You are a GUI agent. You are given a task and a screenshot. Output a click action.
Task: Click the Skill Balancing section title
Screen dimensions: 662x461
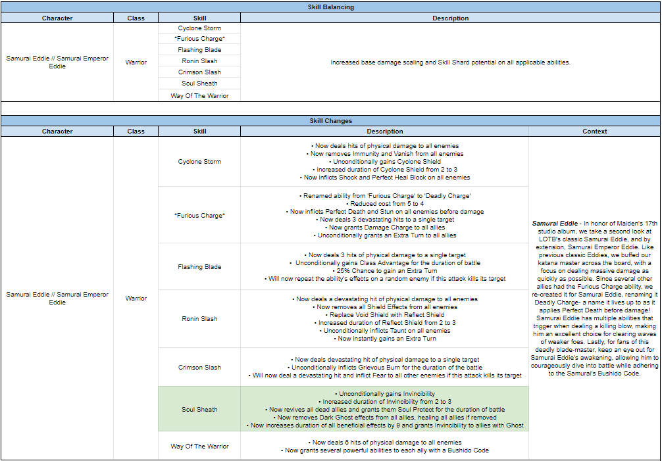330,7
